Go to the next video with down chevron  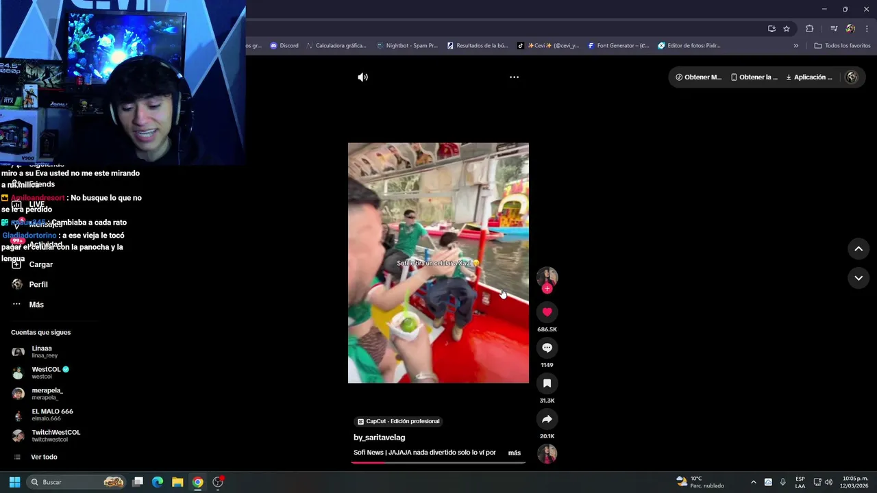pyautogui.click(x=859, y=278)
